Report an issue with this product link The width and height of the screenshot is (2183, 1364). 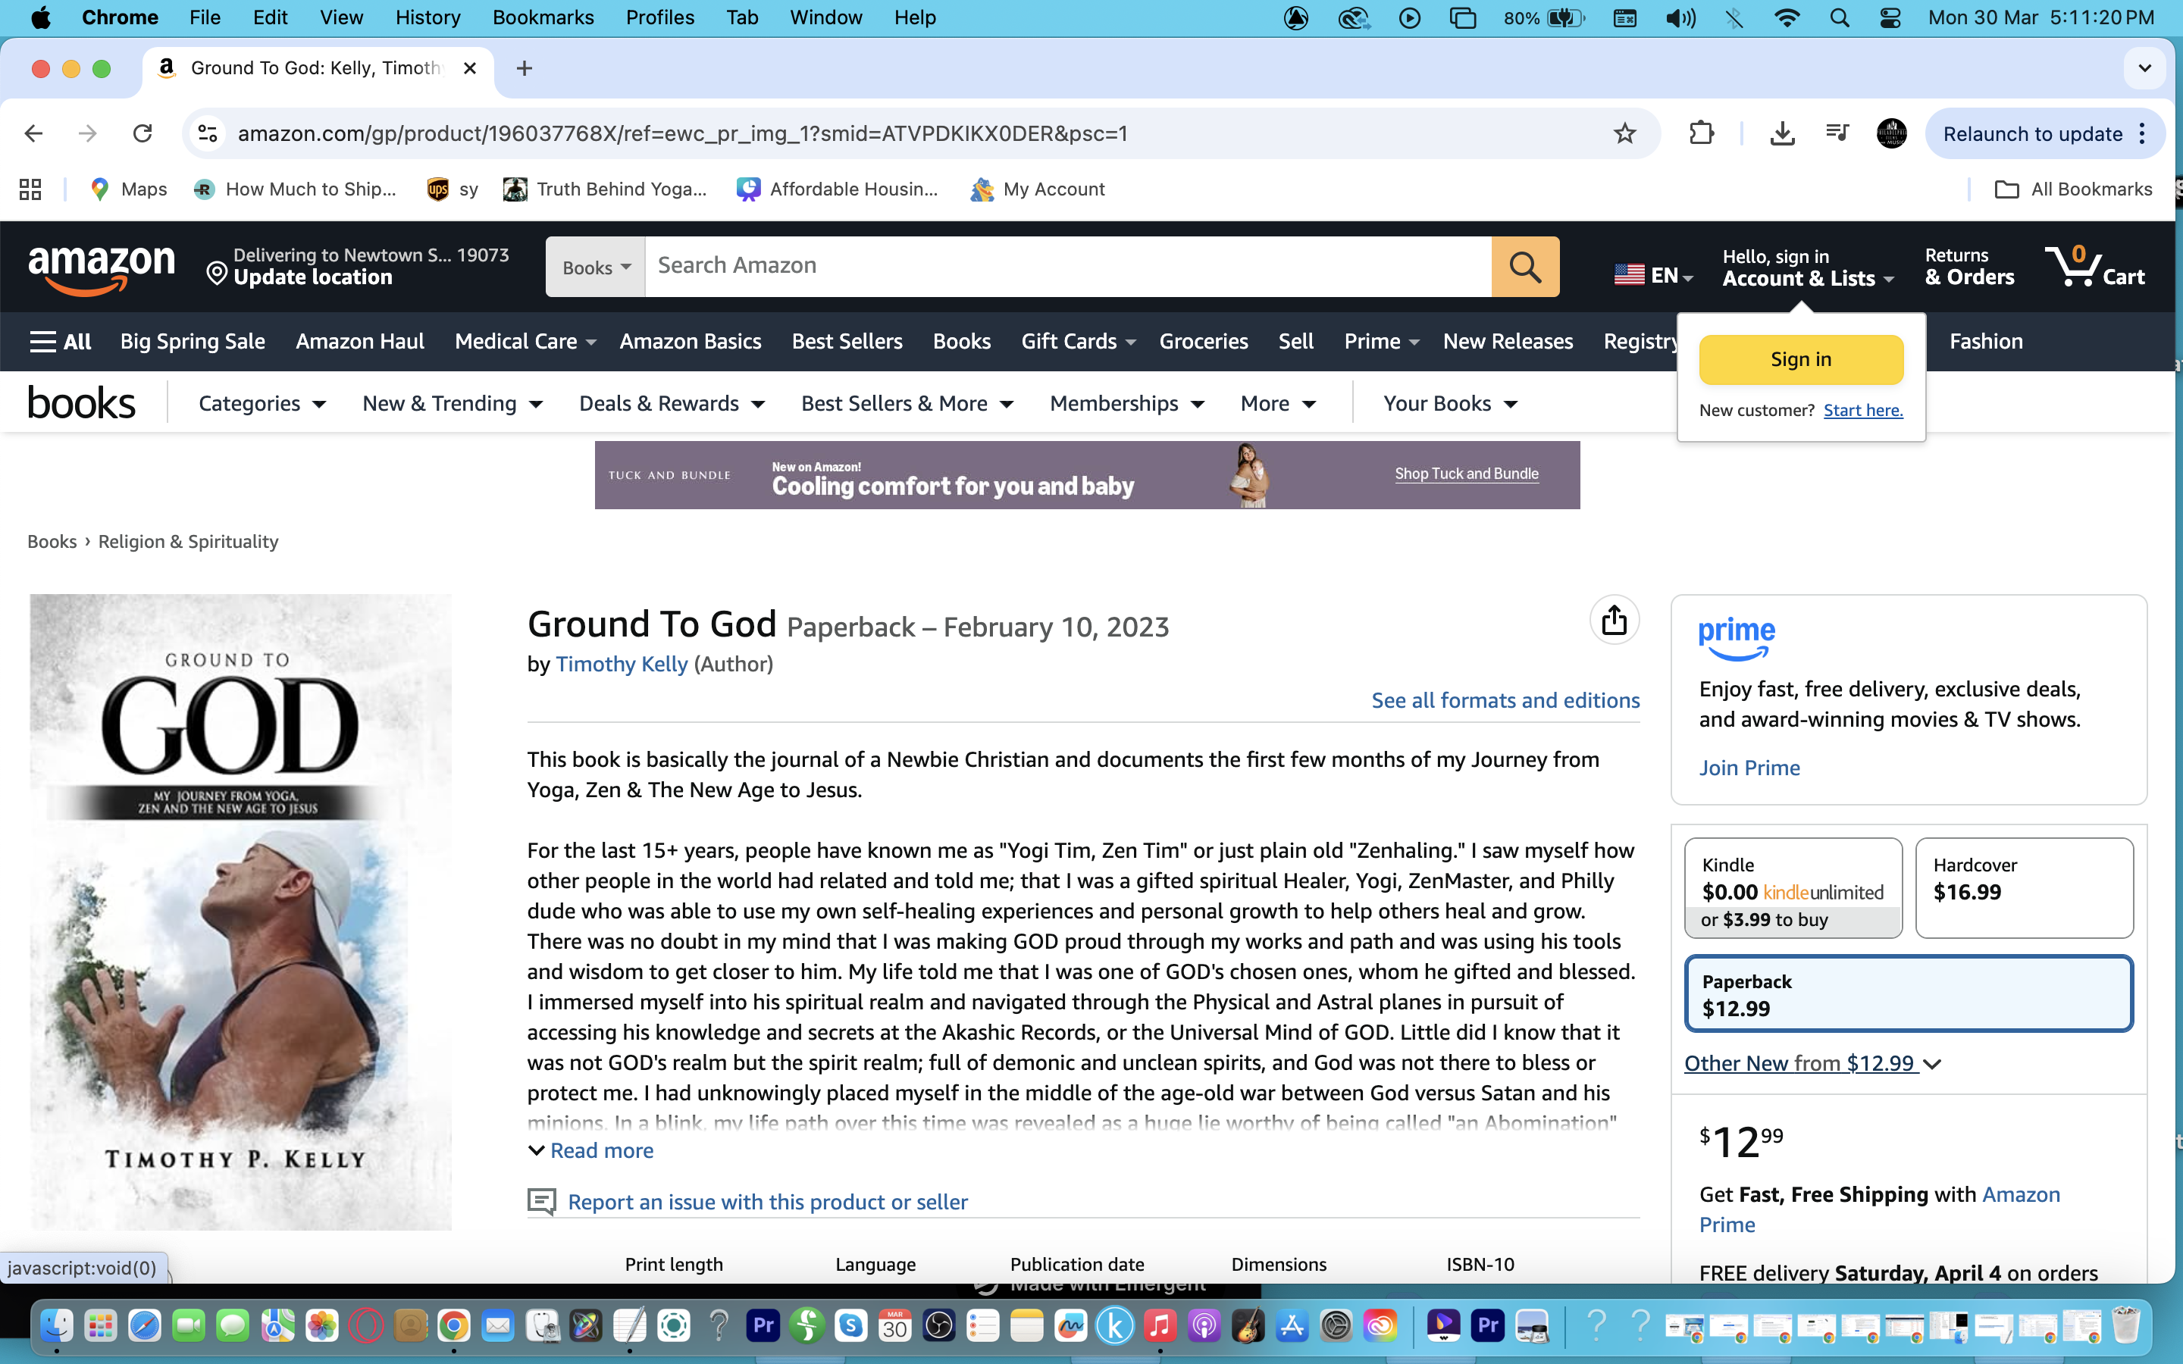pos(768,1203)
